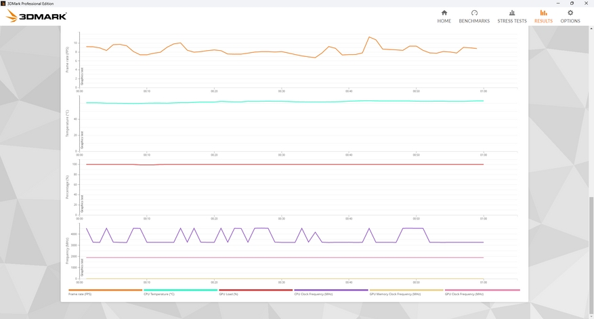Restore down the 3DMark window
This screenshot has height=319, width=594.
[x=572, y=3]
